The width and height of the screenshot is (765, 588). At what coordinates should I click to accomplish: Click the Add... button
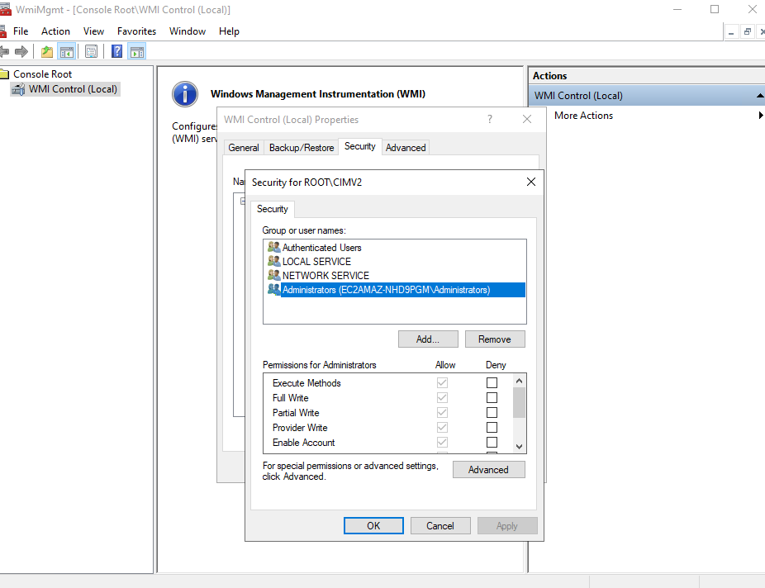(427, 339)
